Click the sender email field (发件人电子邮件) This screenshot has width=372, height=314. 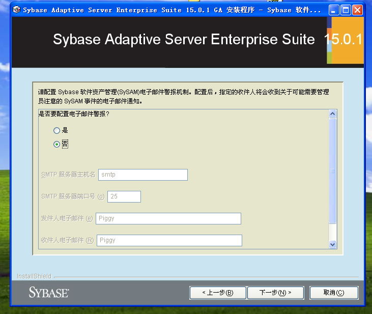point(168,218)
